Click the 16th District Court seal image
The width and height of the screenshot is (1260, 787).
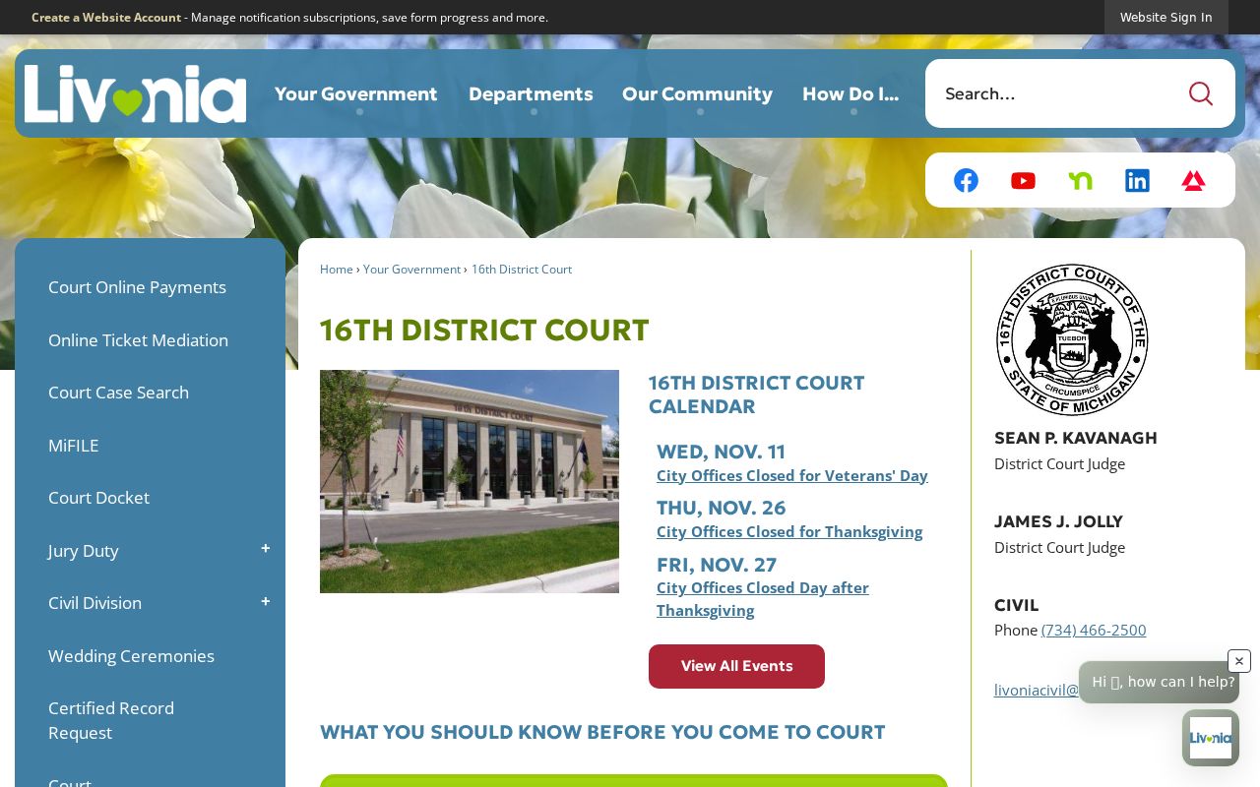1072,339
